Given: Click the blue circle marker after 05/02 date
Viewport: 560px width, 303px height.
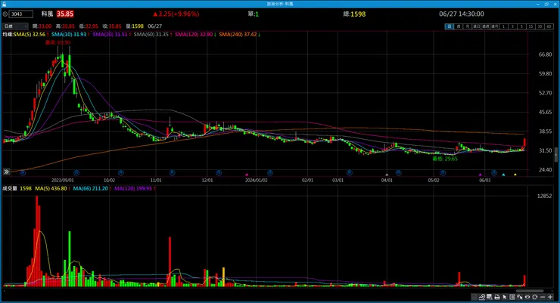Looking at the screenshot, I should 443,173.
